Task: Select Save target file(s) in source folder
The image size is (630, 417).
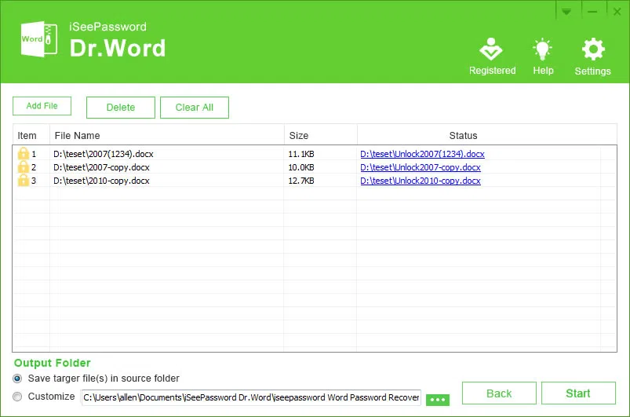Action: (x=17, y=379)
